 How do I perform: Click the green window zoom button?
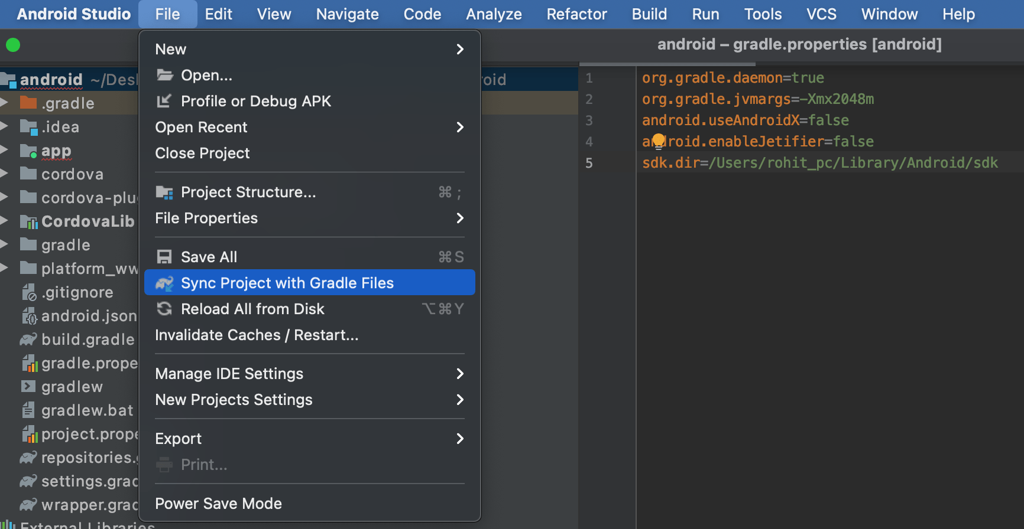click(13, 45)
